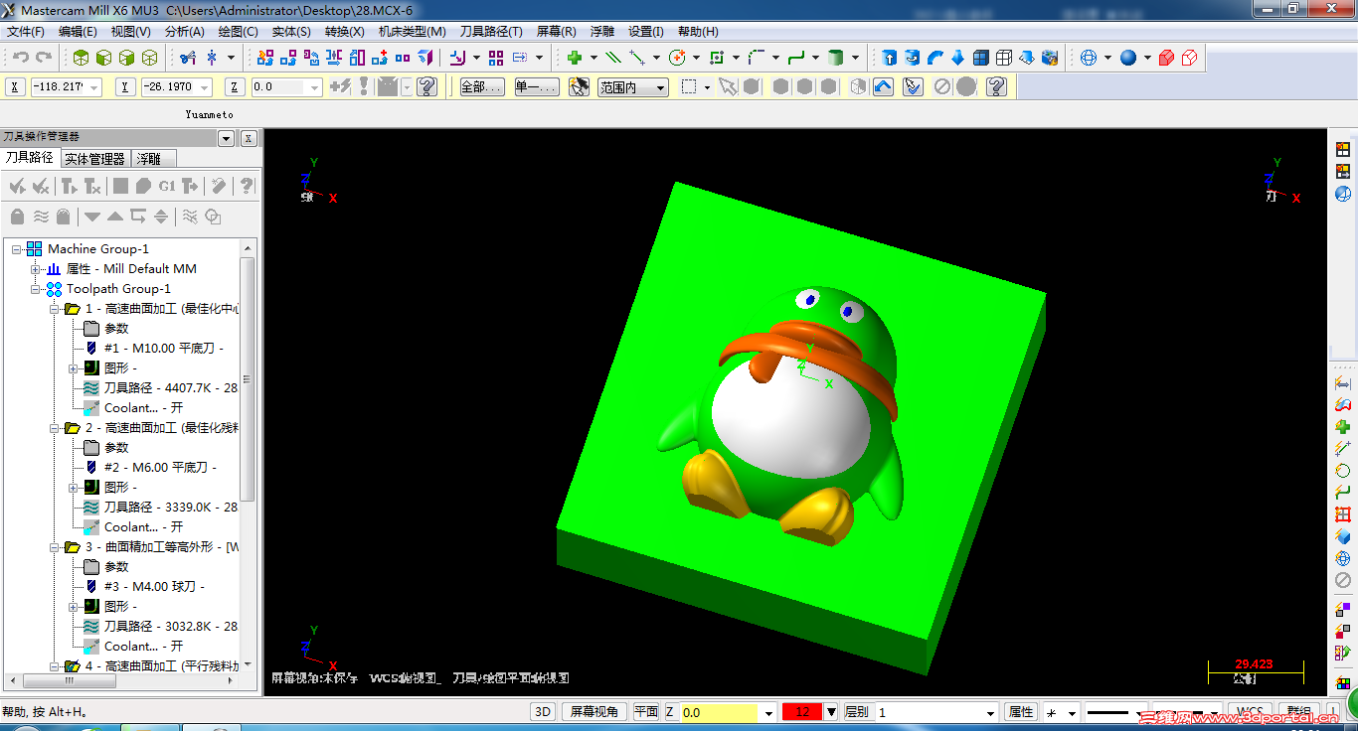Image resolution: width=1358 pixels, height=731 pixels.
Task: Click the 属性 button in status bar
Action: 1020,711
